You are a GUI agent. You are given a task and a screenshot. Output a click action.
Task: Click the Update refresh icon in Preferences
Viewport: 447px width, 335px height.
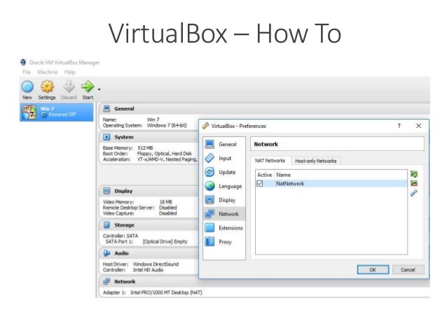coord(209,172)
